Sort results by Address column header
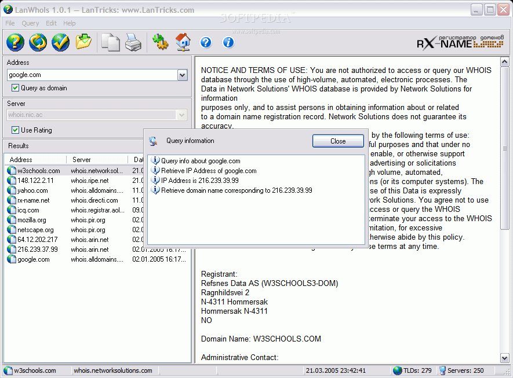This screenshot has width=513, height=378. pos(35,160)
